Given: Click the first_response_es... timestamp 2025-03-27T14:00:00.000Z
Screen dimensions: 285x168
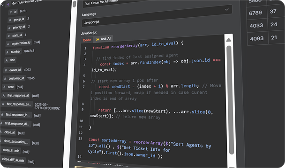Looking at the screenshot, I should tap(47, 106).
